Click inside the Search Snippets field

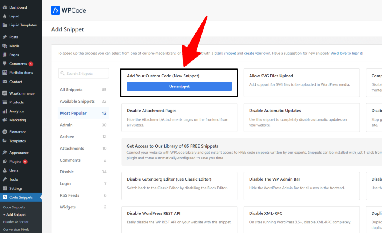tap(83, 73)
